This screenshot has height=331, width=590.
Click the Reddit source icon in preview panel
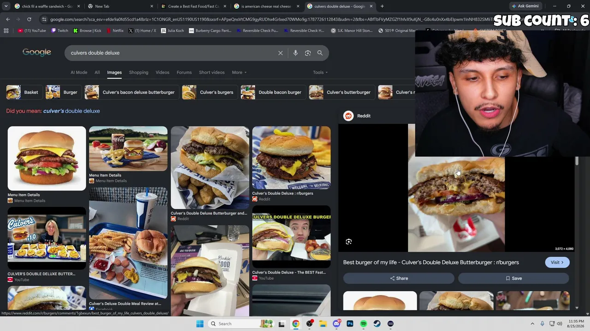pos(348,116)
